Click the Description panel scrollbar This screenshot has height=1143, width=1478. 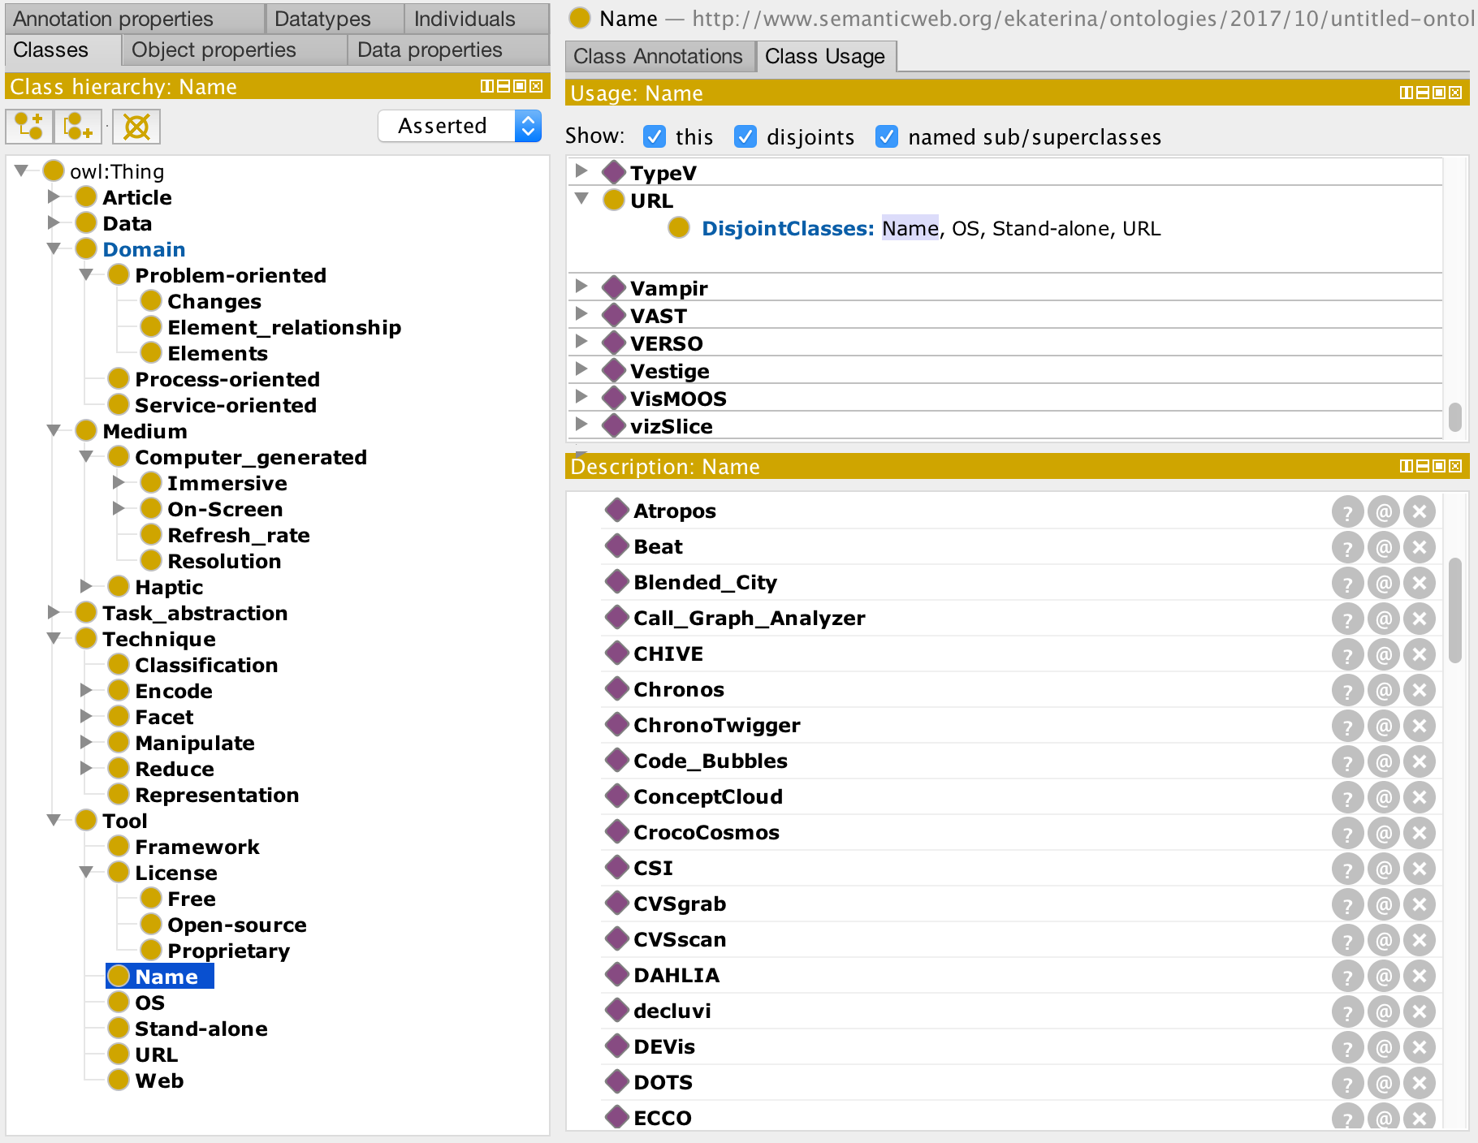[x=1454, y=609]
